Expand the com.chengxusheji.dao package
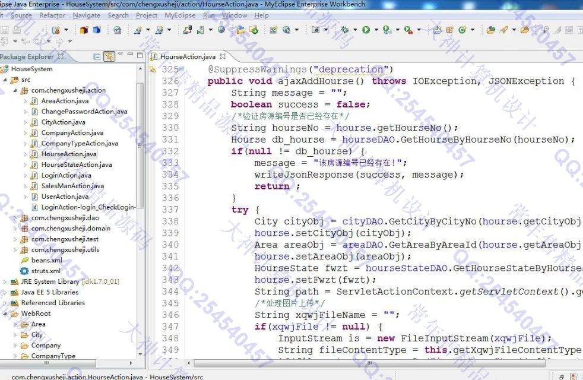The width and height of the screenshot is (583, 380). [x=15, y=218]
